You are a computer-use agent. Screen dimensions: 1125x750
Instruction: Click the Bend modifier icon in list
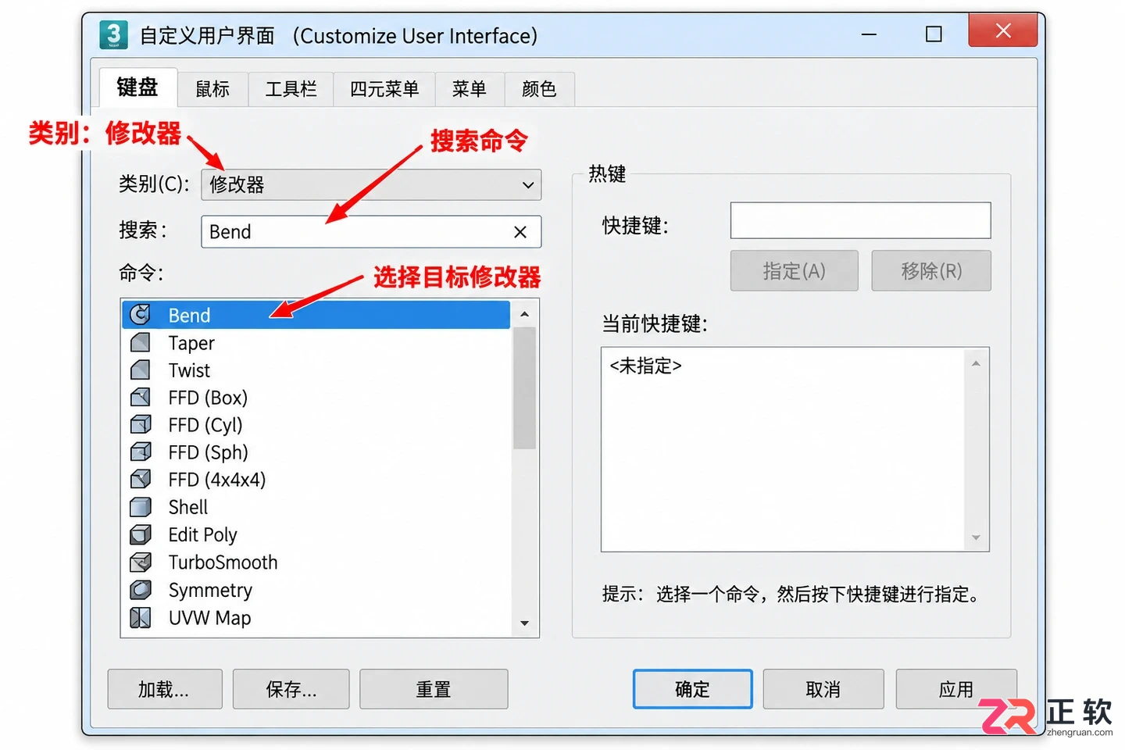tap(140, 315)
